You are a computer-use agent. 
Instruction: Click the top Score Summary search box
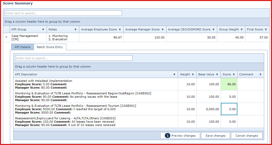click(63, 13)
